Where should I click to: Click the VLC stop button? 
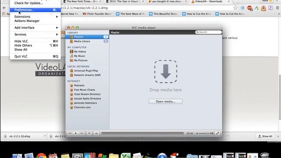point(89,133)
